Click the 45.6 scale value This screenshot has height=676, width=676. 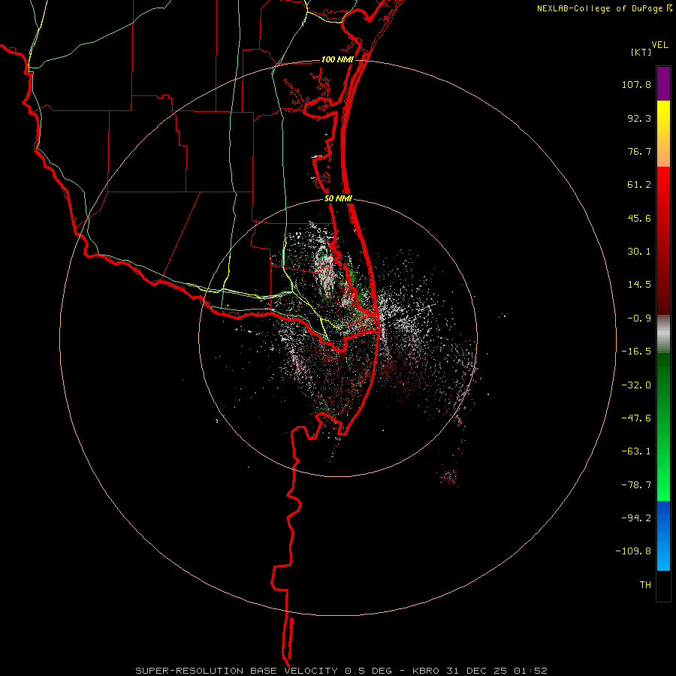(x=639, y=218)
